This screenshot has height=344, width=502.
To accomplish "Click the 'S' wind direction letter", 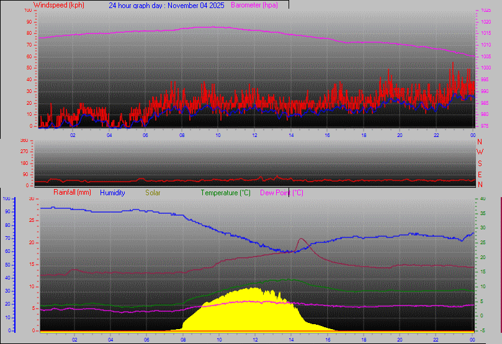I will [480, 164].
